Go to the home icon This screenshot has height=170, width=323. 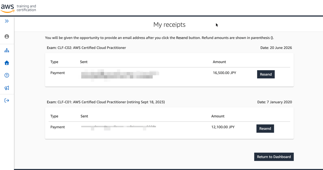(x=7, y=63)
